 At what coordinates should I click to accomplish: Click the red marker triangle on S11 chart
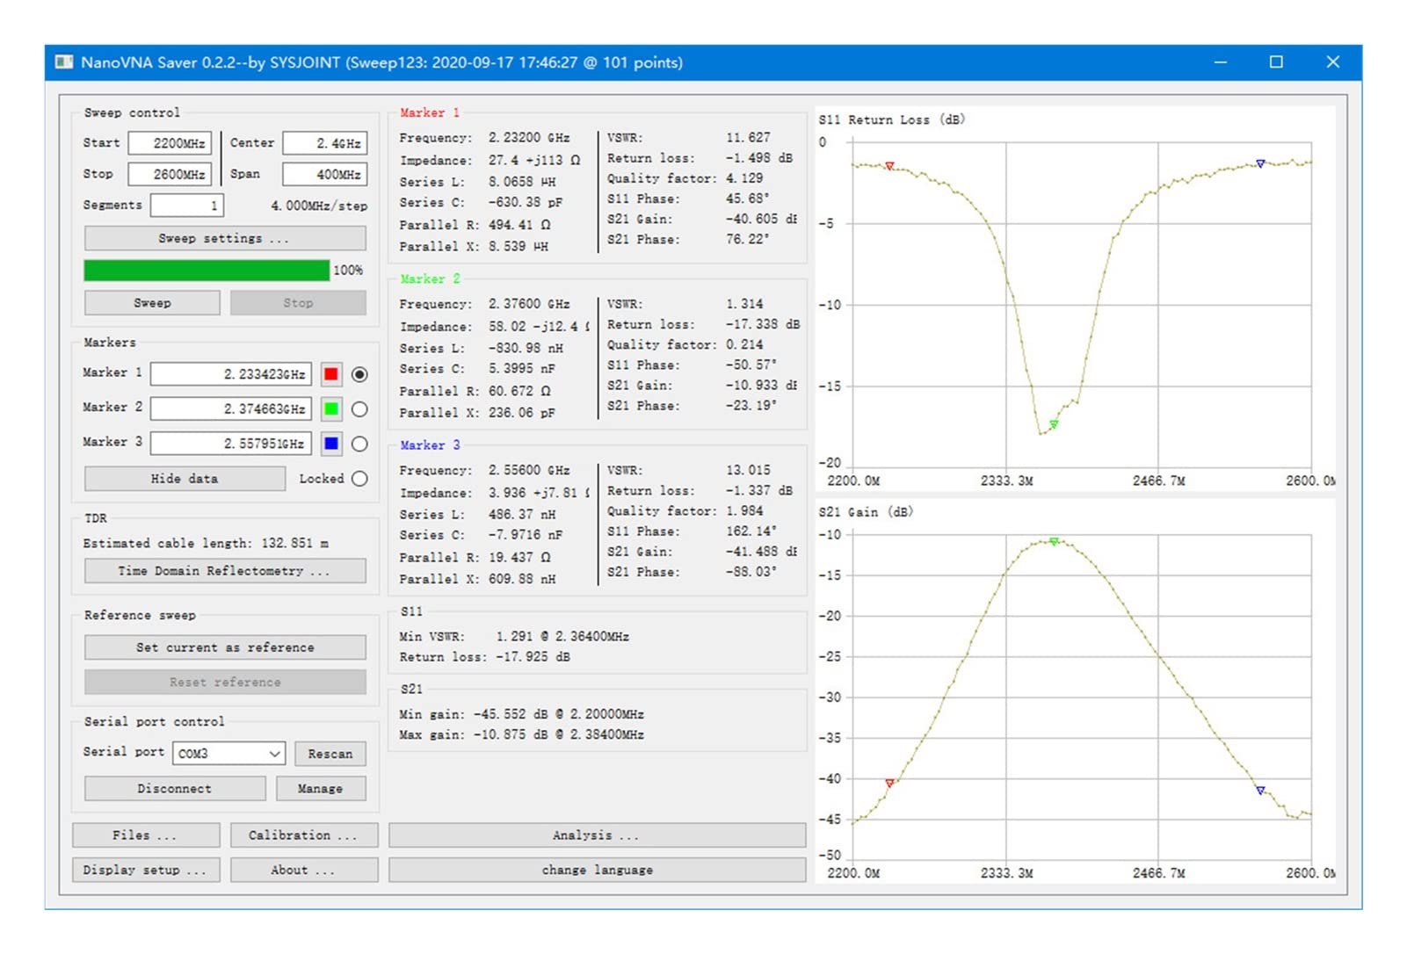(889, 165)
